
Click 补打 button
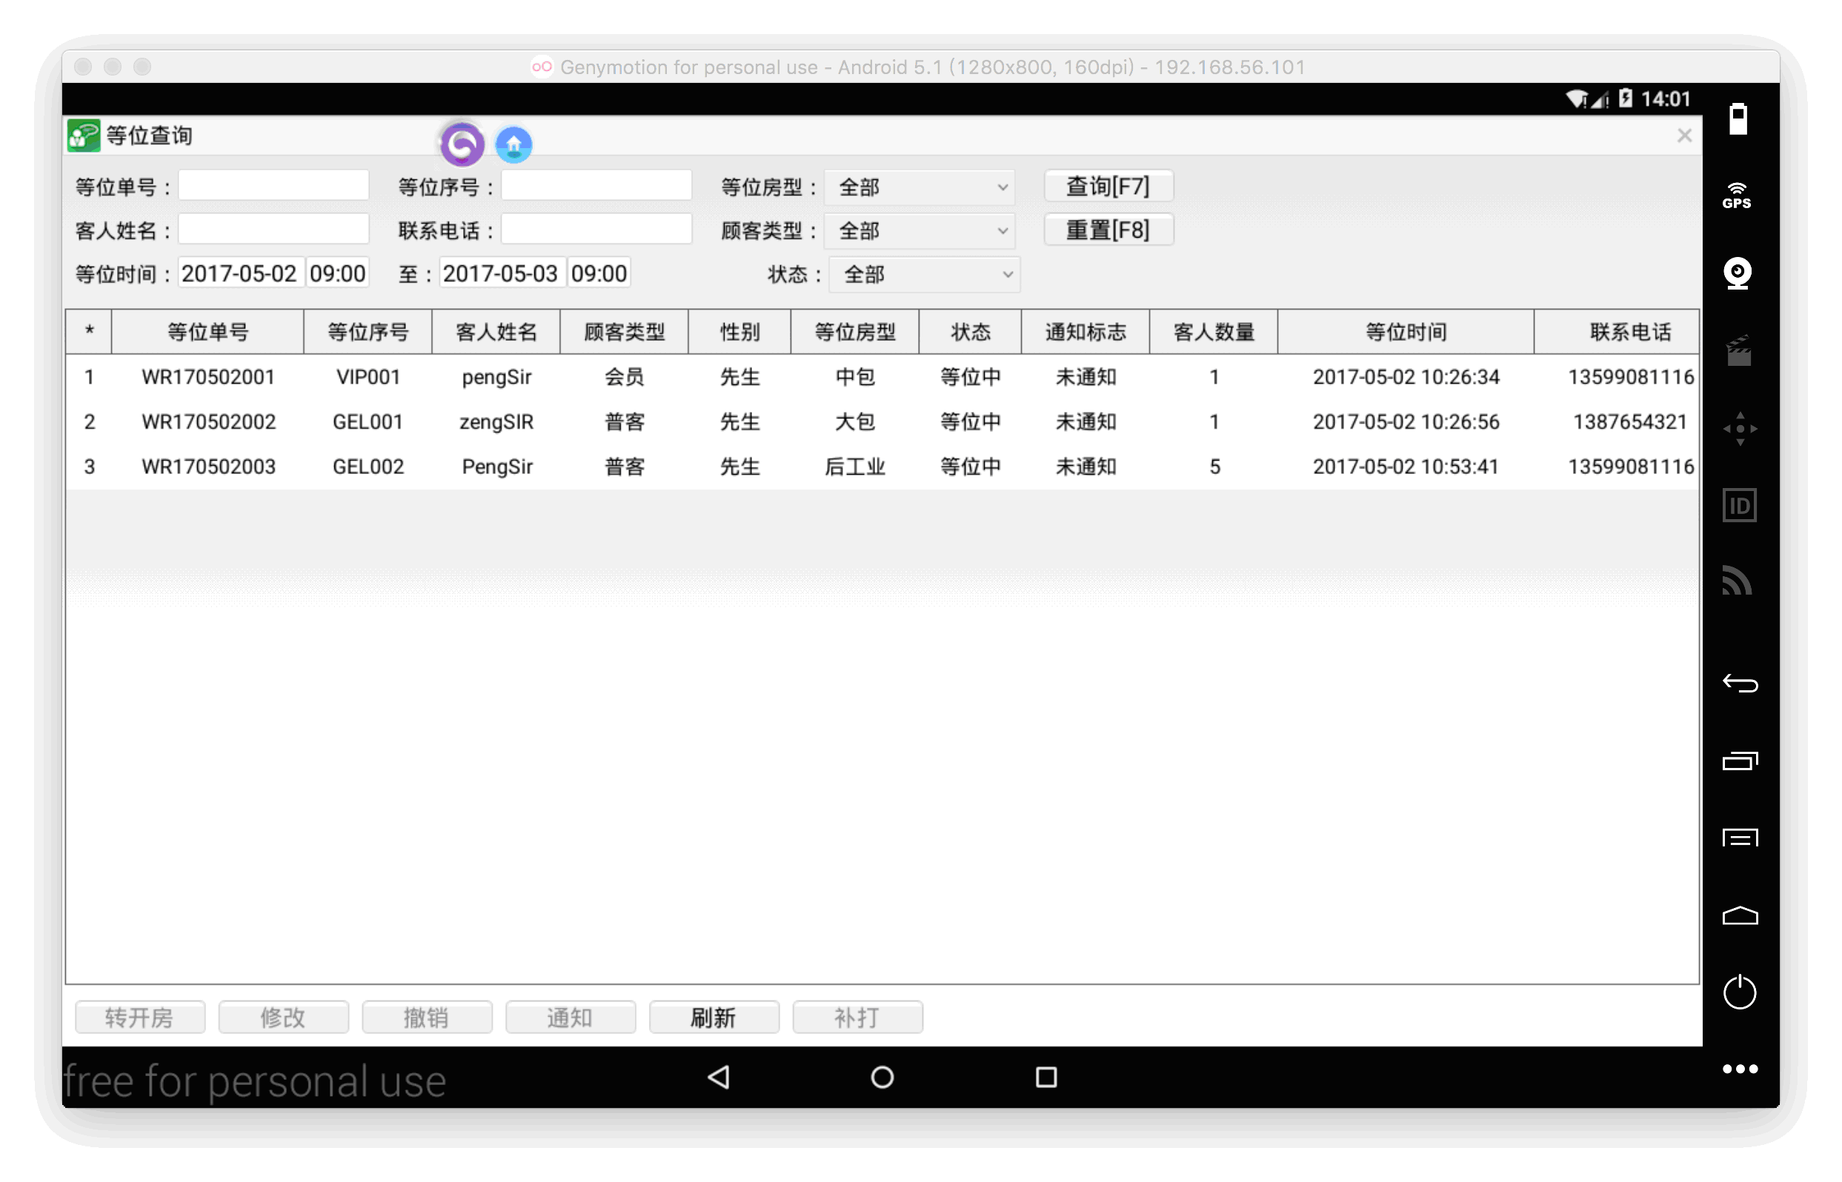(x=857, y=1018)
